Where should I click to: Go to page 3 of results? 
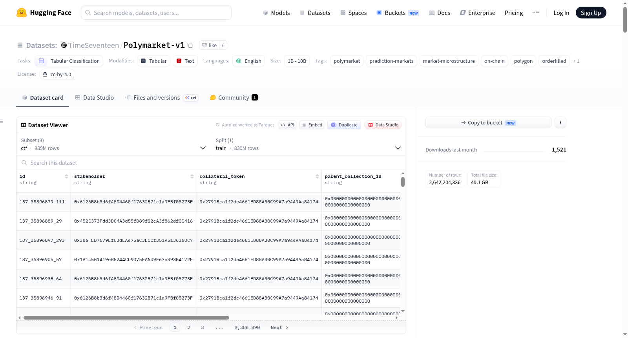coord(203,327)
